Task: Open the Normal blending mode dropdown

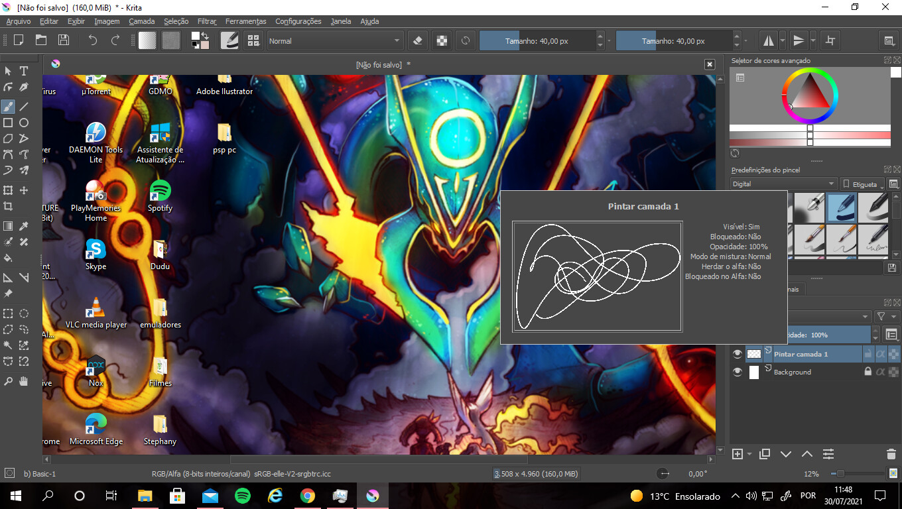Action: click(x=335, y=40)
